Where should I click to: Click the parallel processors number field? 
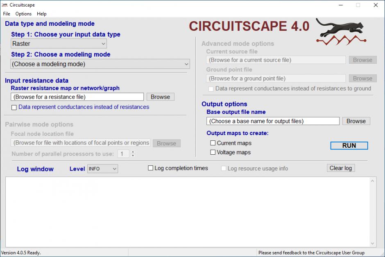[x=123, y=154]
